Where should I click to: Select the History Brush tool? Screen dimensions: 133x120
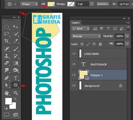pos(16,56)
